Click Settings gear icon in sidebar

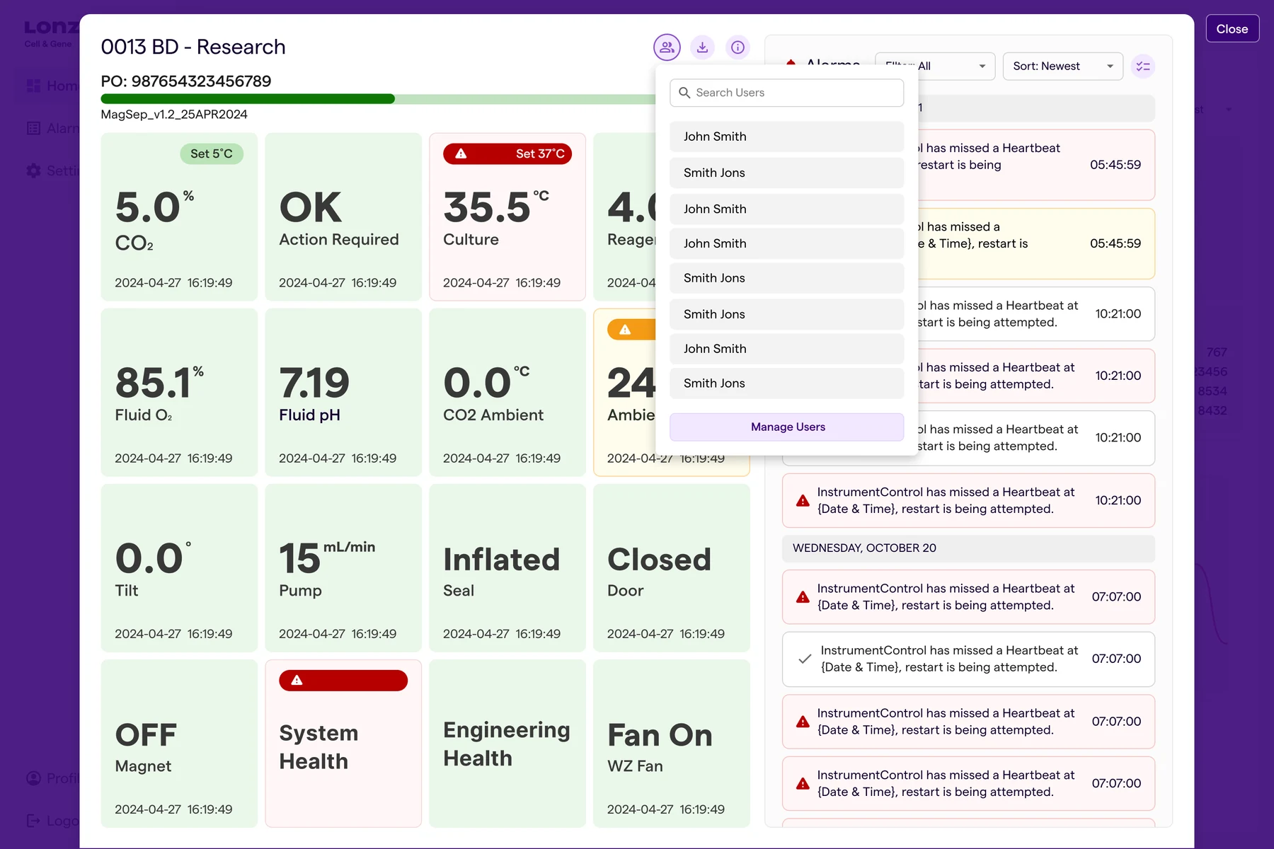33,171
